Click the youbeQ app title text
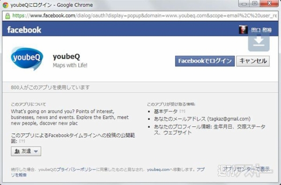The image size is (281, 185). (67, 57)
